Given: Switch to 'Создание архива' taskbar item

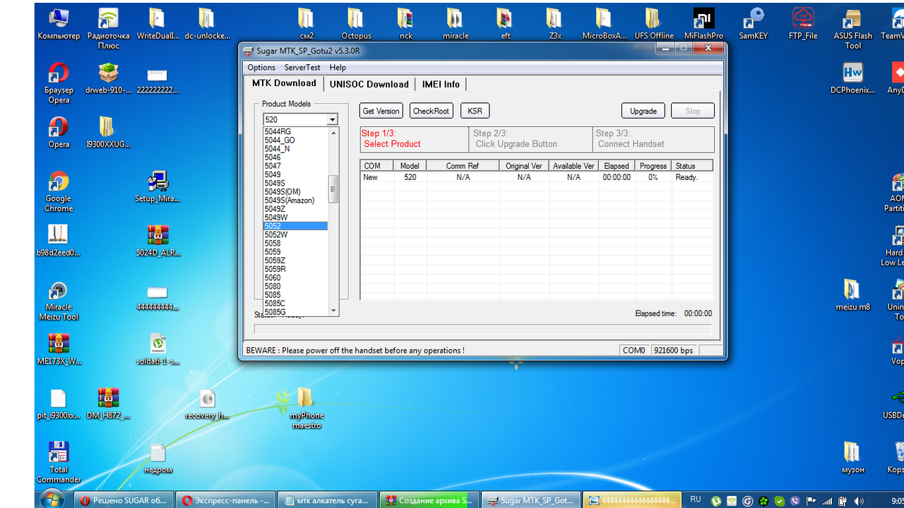Looking at the screenshot, I should pyautogui.click(x=429, y=500).
